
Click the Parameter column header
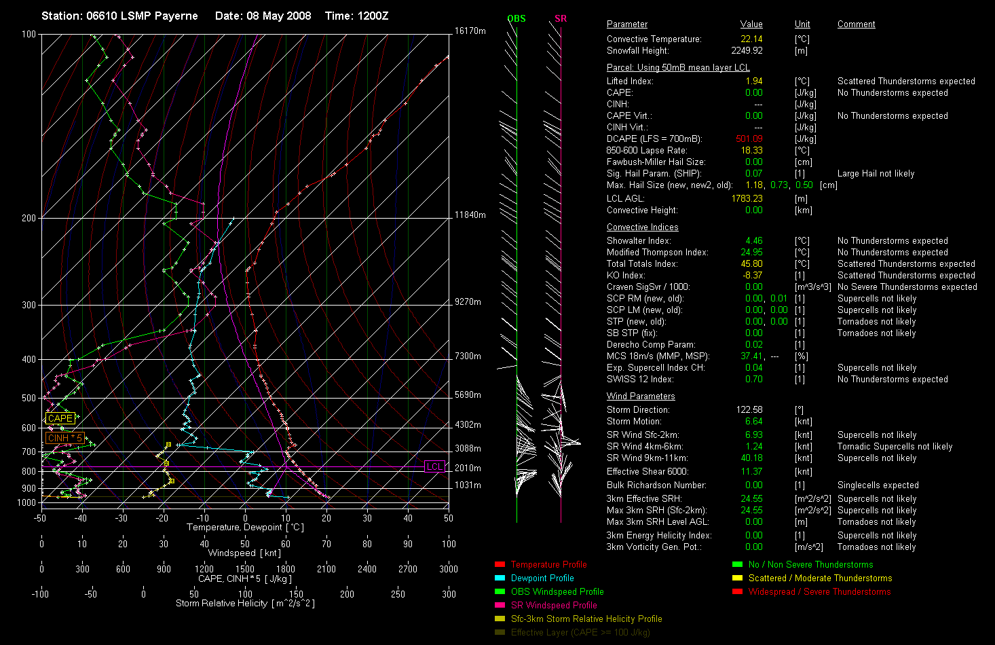[626, 24]
